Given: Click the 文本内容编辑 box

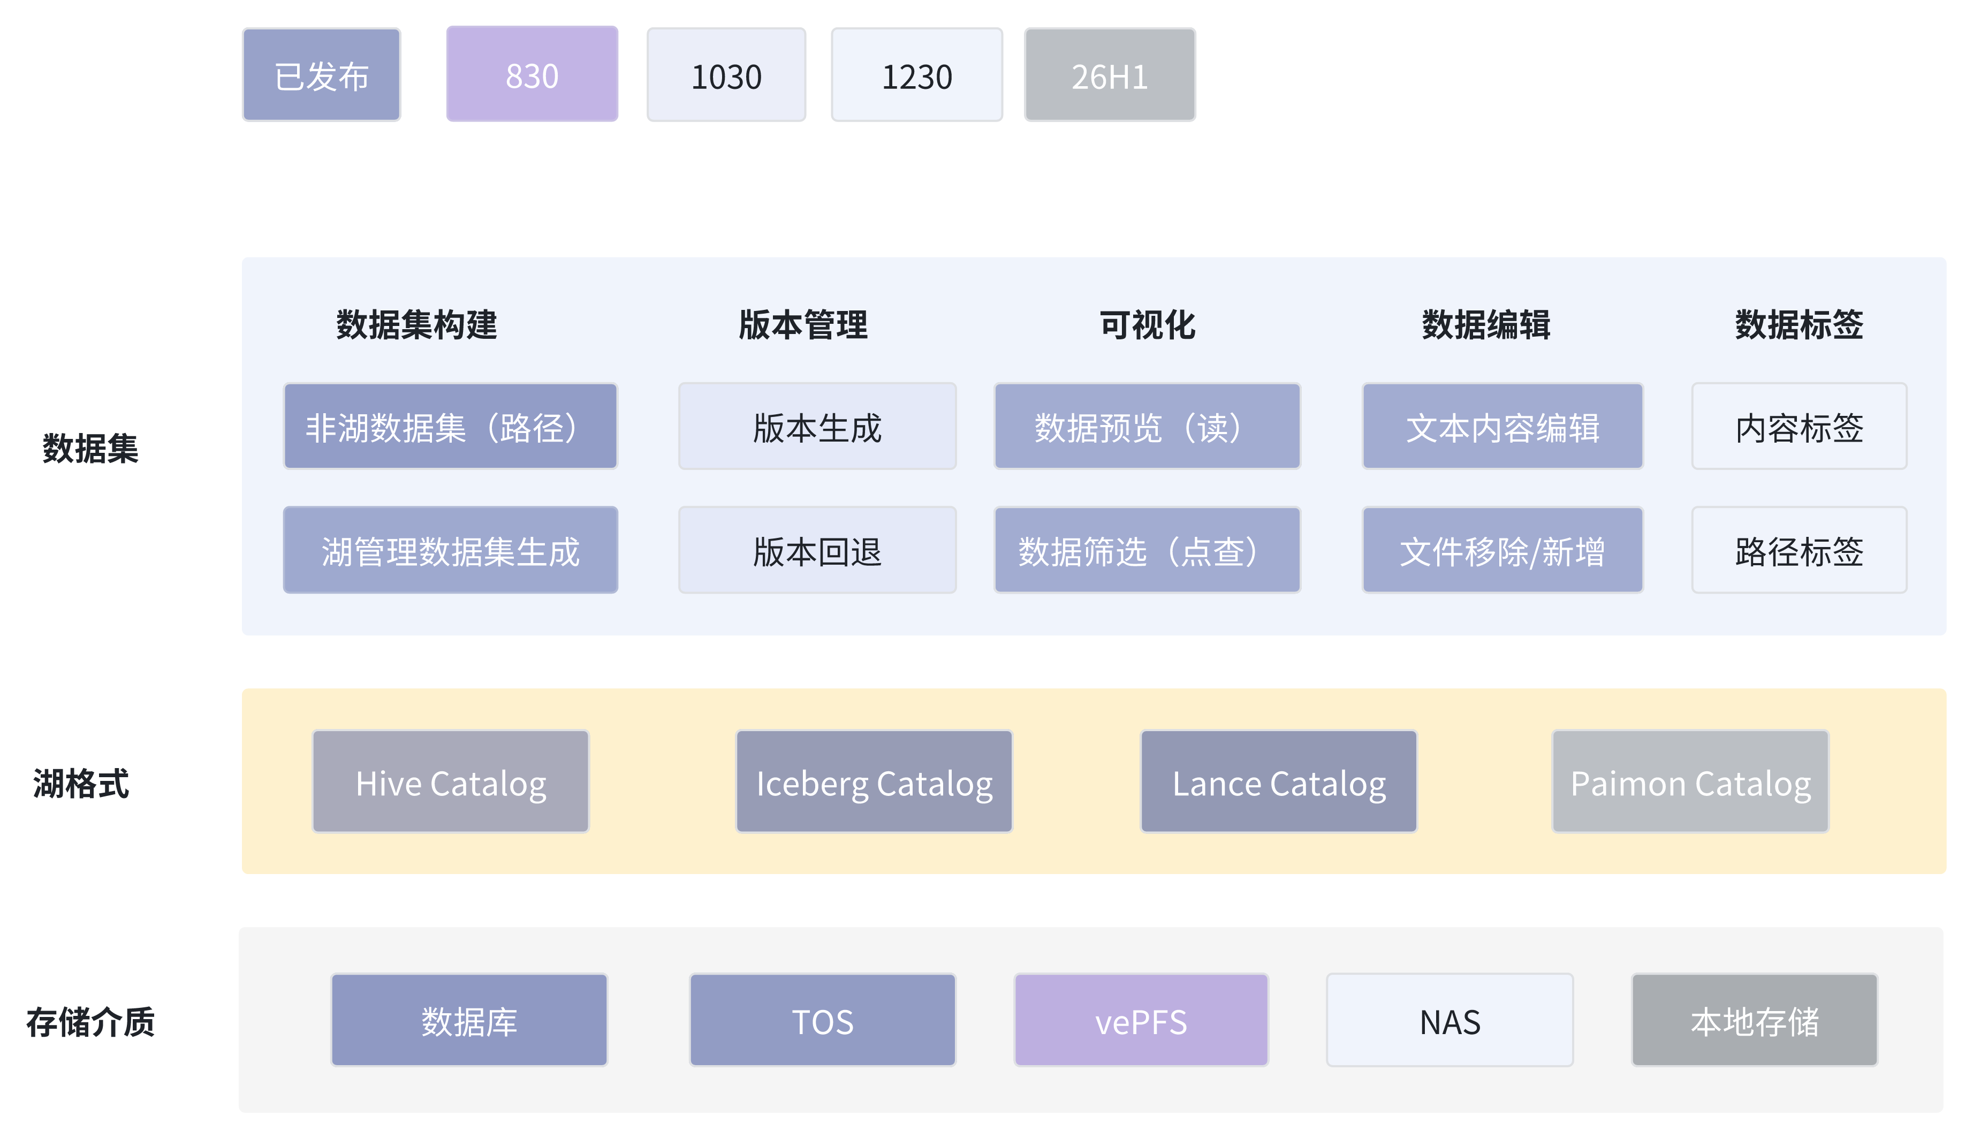Looking at the screenshot, I should click(x=1501, y=427).
